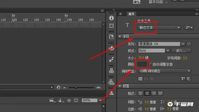Screen dimensions: 199x112
Task: Collapse the properties panel double-arrow at right
Action: (197, 10)
